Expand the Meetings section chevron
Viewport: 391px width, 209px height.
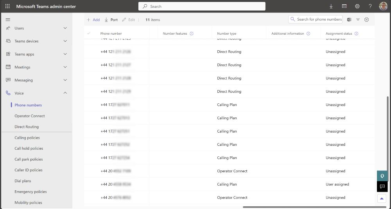click(65, 67)
